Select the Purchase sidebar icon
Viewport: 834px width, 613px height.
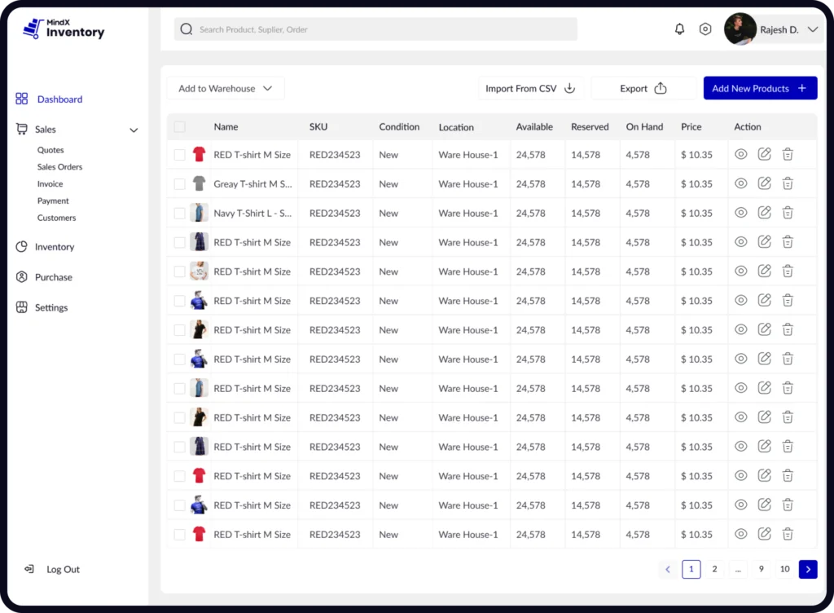(23, 276)
